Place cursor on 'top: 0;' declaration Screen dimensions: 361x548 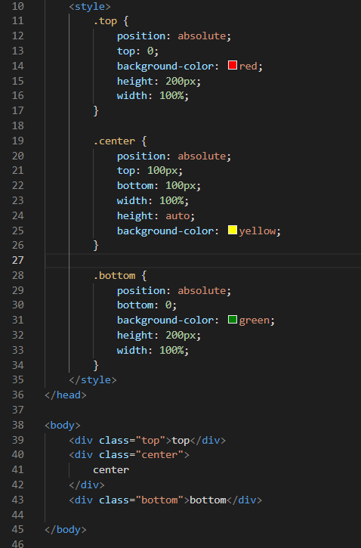tap(138, 51)
